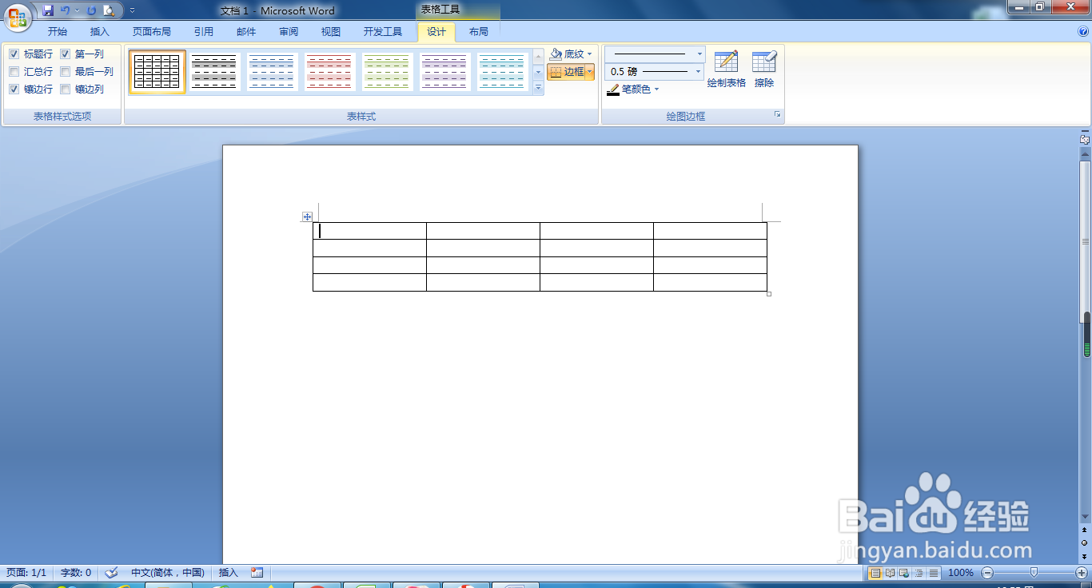1092x588 pixels.
Task: Open the undo history dropdown arrow
Action: pos(77,10)
